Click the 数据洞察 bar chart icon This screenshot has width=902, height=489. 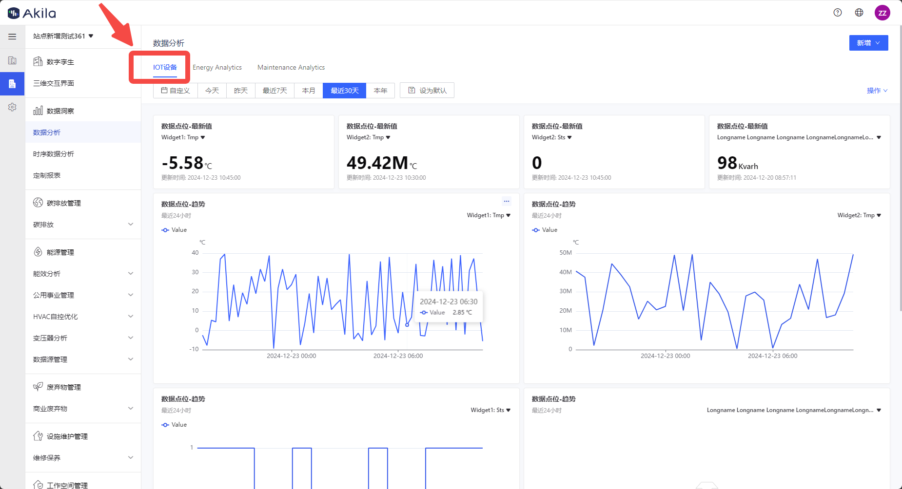[38, 111]
